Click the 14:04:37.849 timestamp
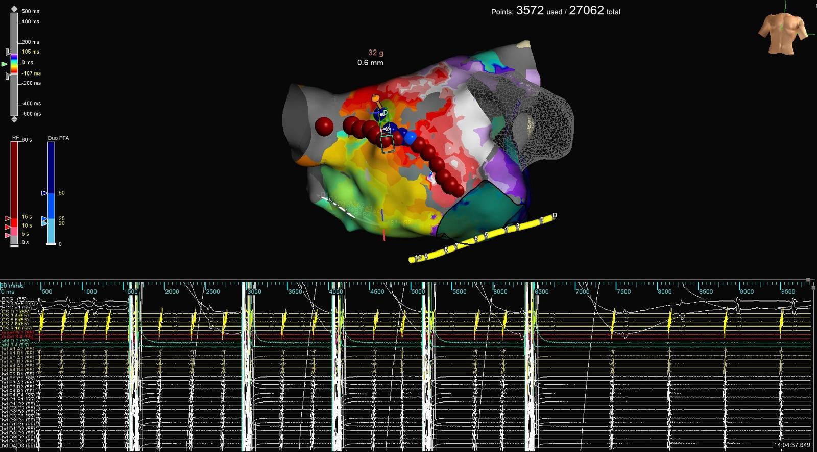817x452 pixels. 792,445
